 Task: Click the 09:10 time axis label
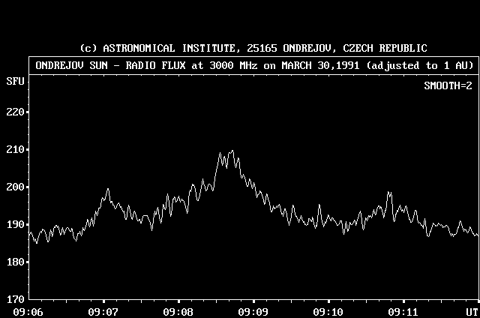point(328,311)
